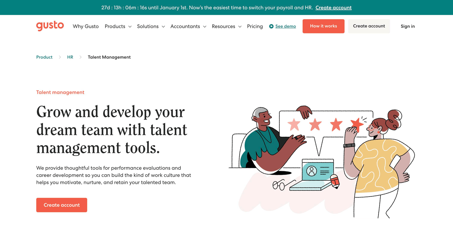This screenshot has height=244, width=453.
Task: Click the orange Create account button under hero text
Action: click(62, 205)
